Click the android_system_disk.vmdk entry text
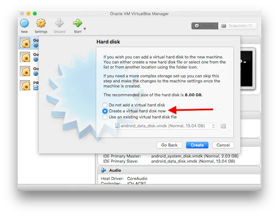The image size is (279, 216). coord(195,156)
